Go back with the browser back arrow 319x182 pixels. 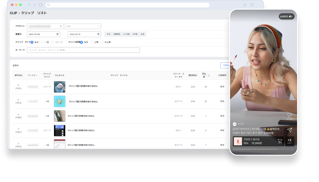29,5
